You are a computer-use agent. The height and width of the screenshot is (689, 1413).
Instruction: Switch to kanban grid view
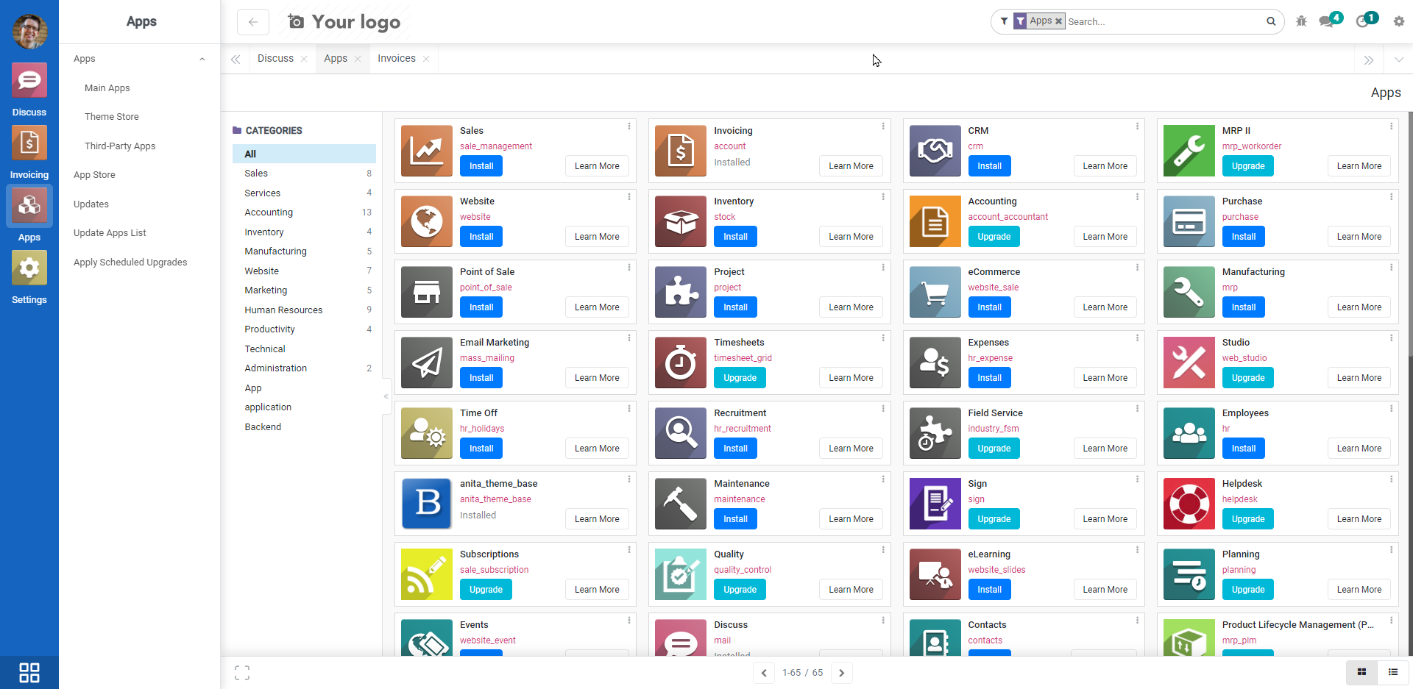click(1361, 672)
